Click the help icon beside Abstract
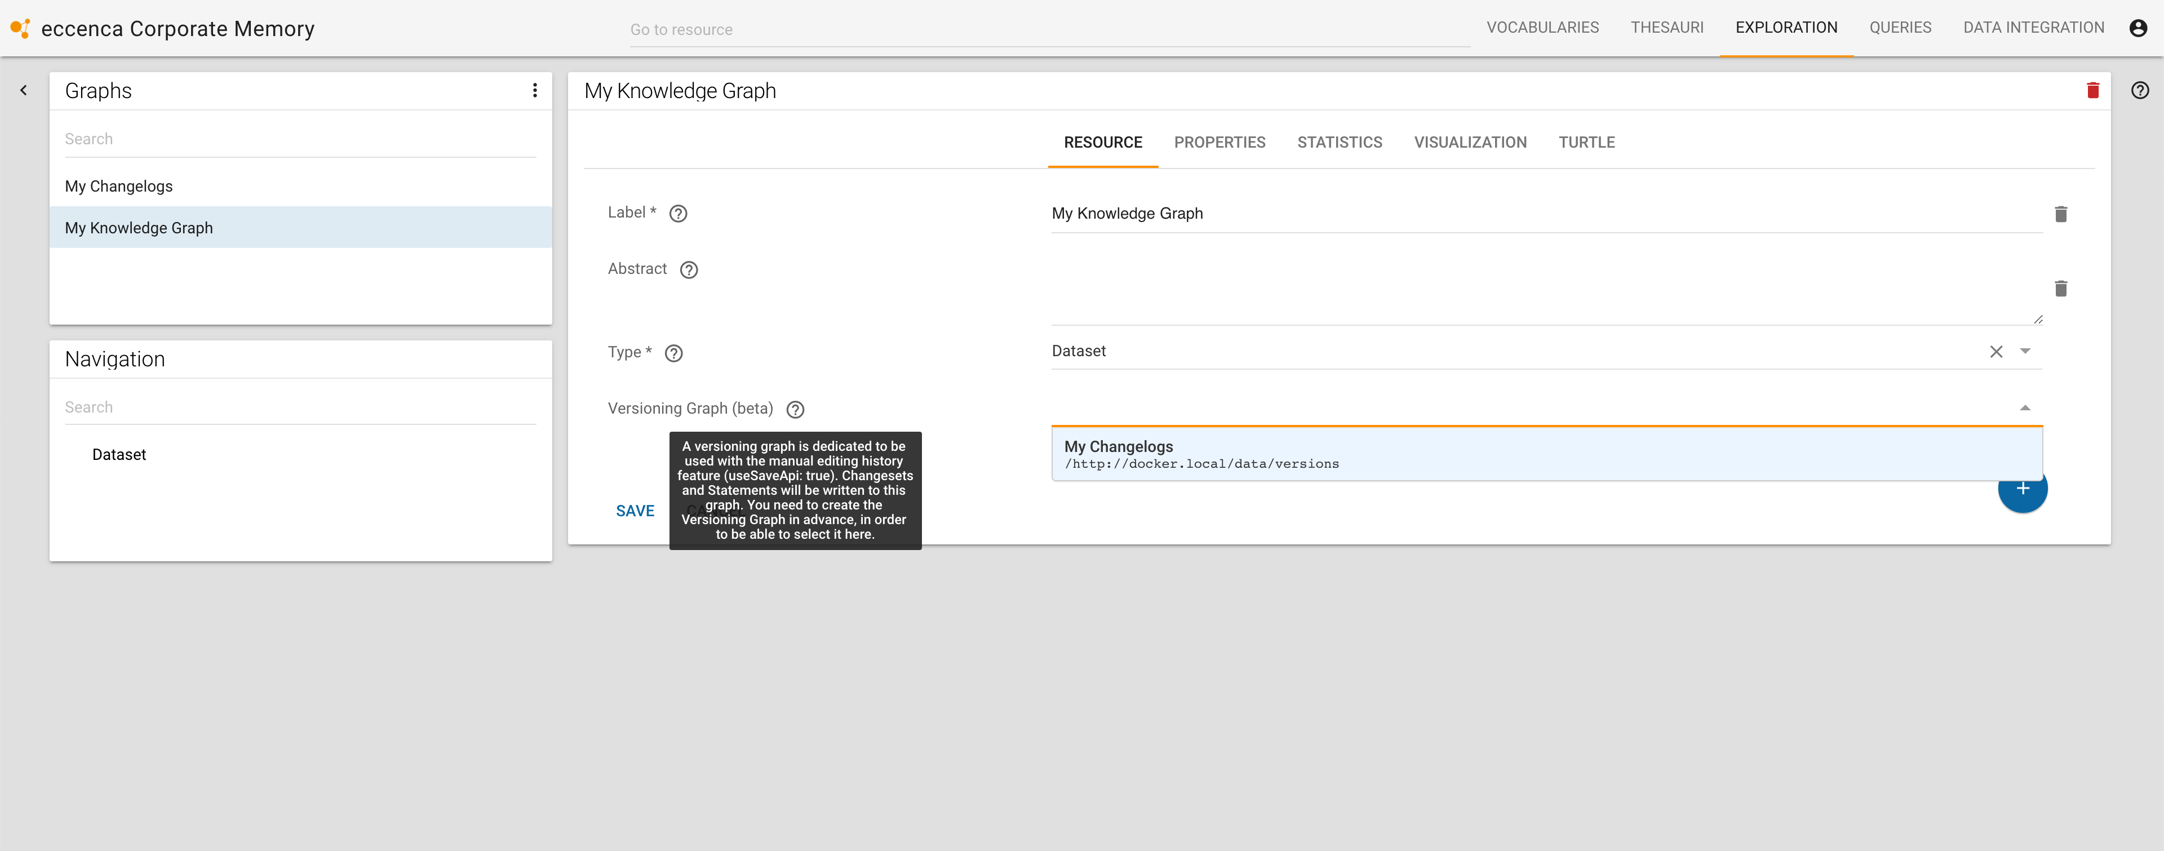The height and width of the screenshot is (851, 2164). coord(689,269)
